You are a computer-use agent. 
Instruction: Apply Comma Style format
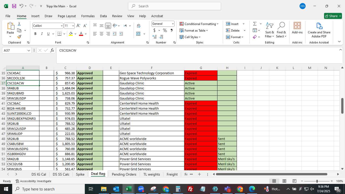[x=171, y=30]
